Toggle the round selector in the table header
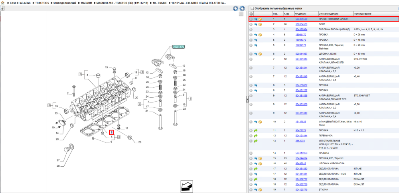 tap(251, 14)
